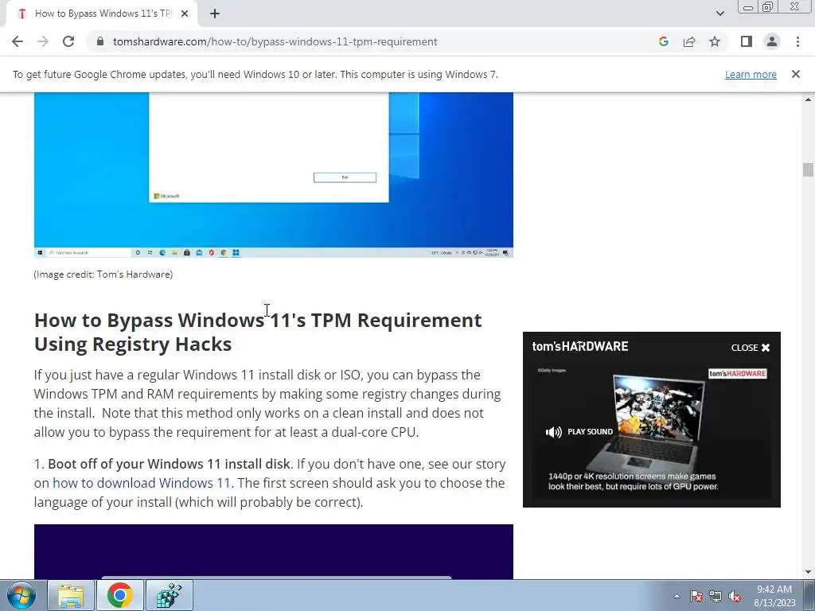Share this page icon

click(689, 41)
